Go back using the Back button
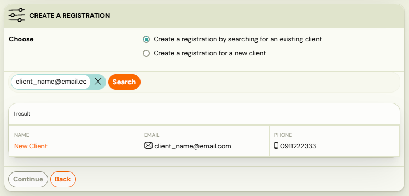 point(63,179)
